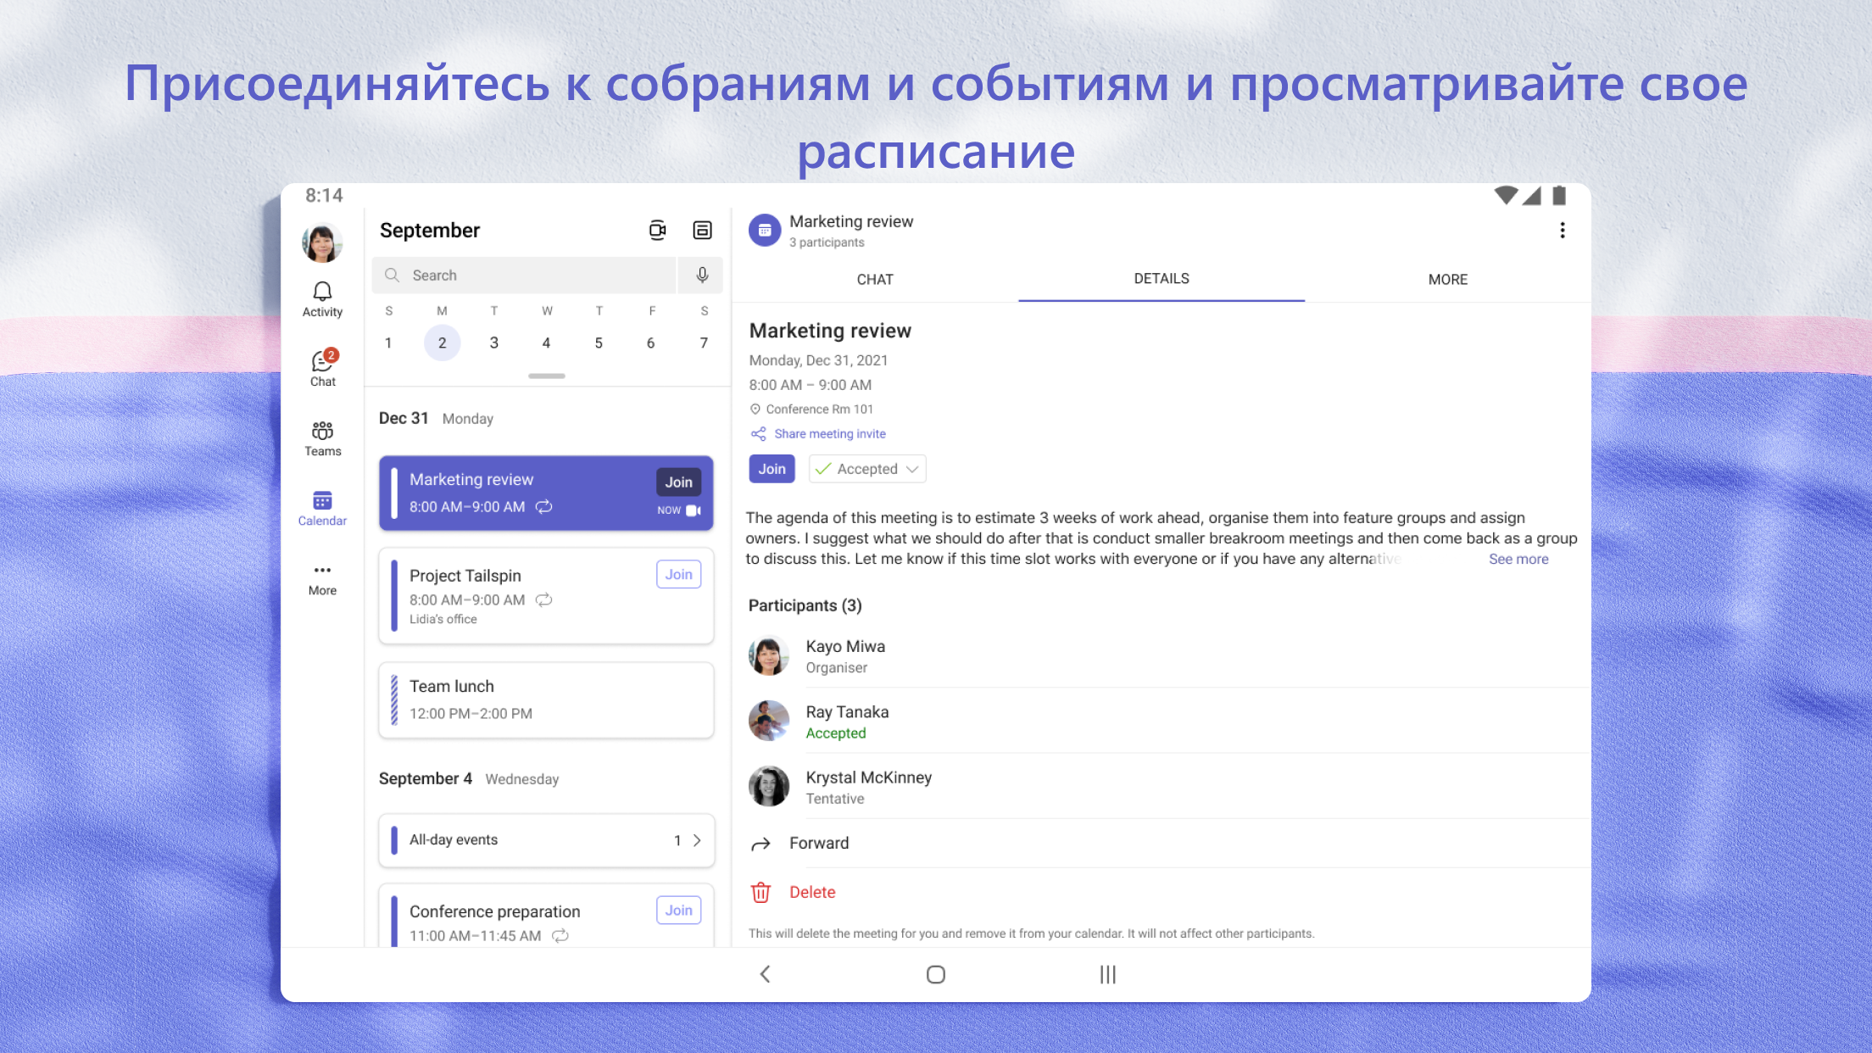Tap the microphone voice search icon

pyautogui.click(x=702, y=275)
